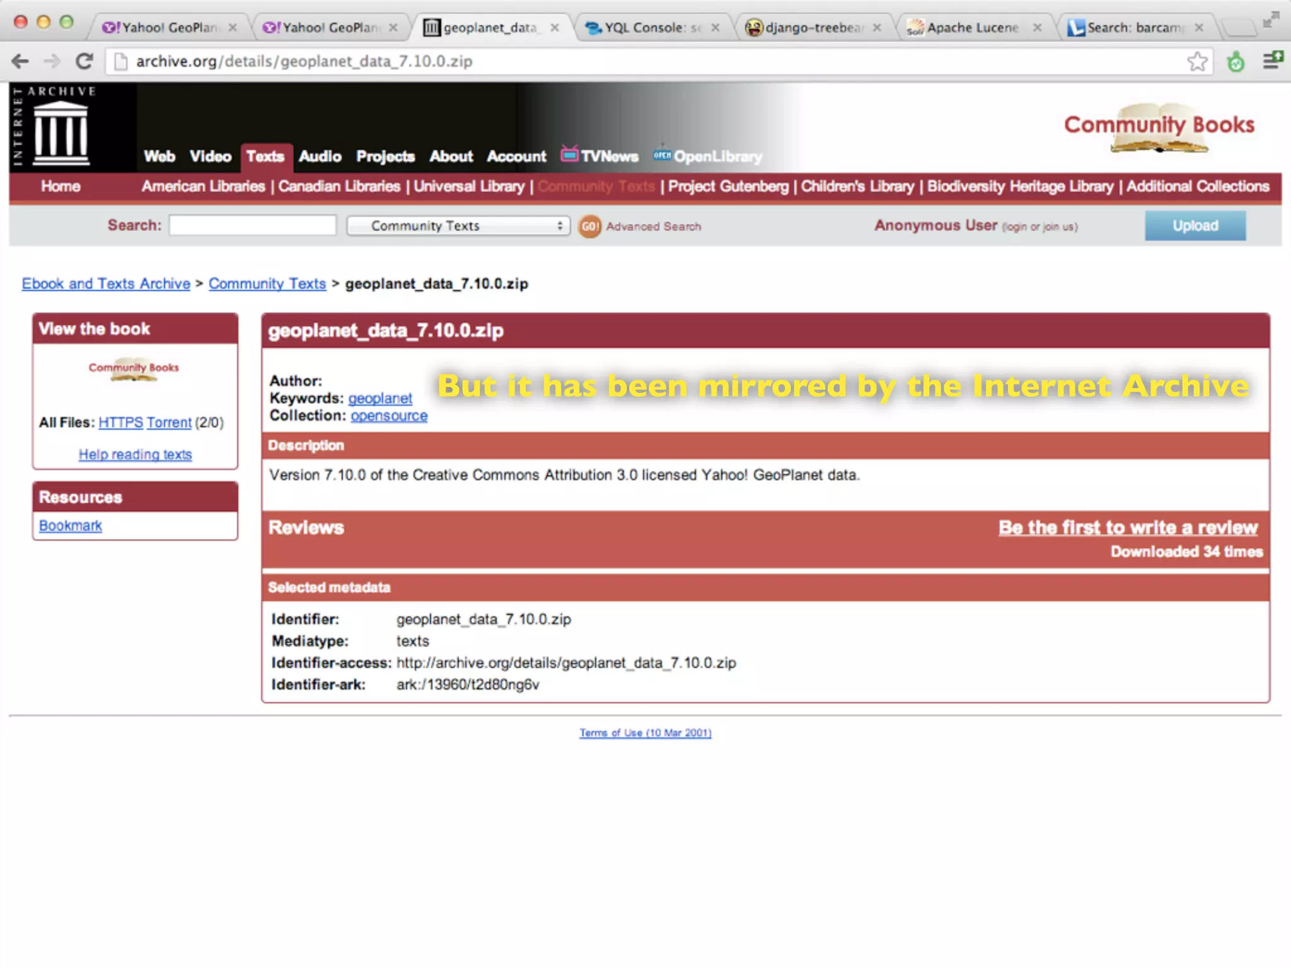Viewport: 1291px width, 968px height.
Task: Open the TVNews section
Action: [599, 155]
